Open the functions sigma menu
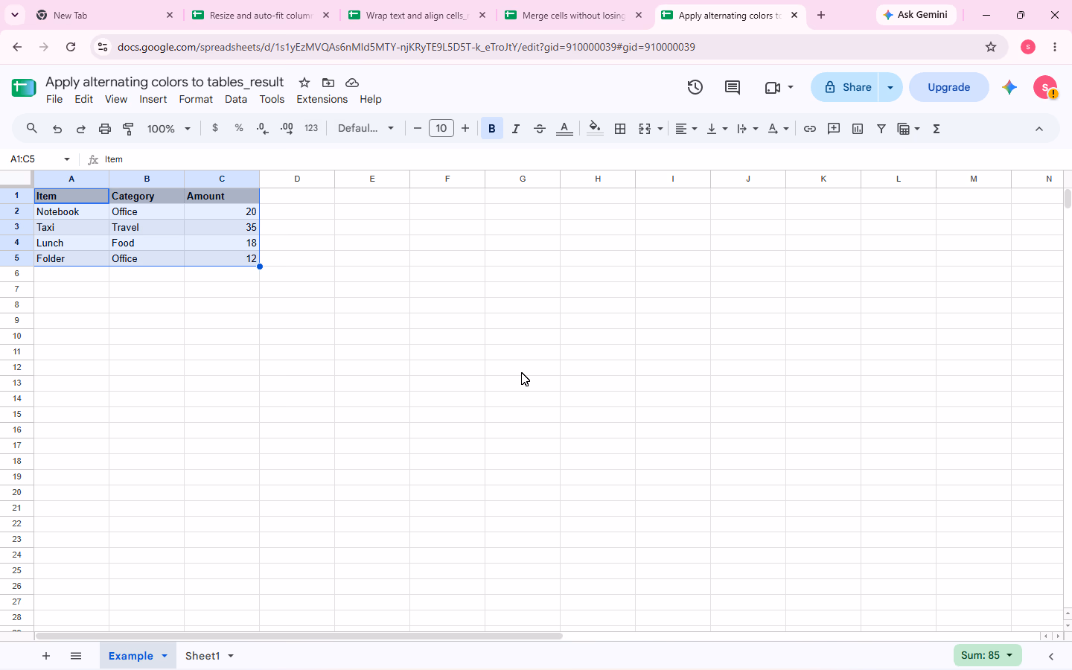The image size is (1072, 670). tap(937, 129)
